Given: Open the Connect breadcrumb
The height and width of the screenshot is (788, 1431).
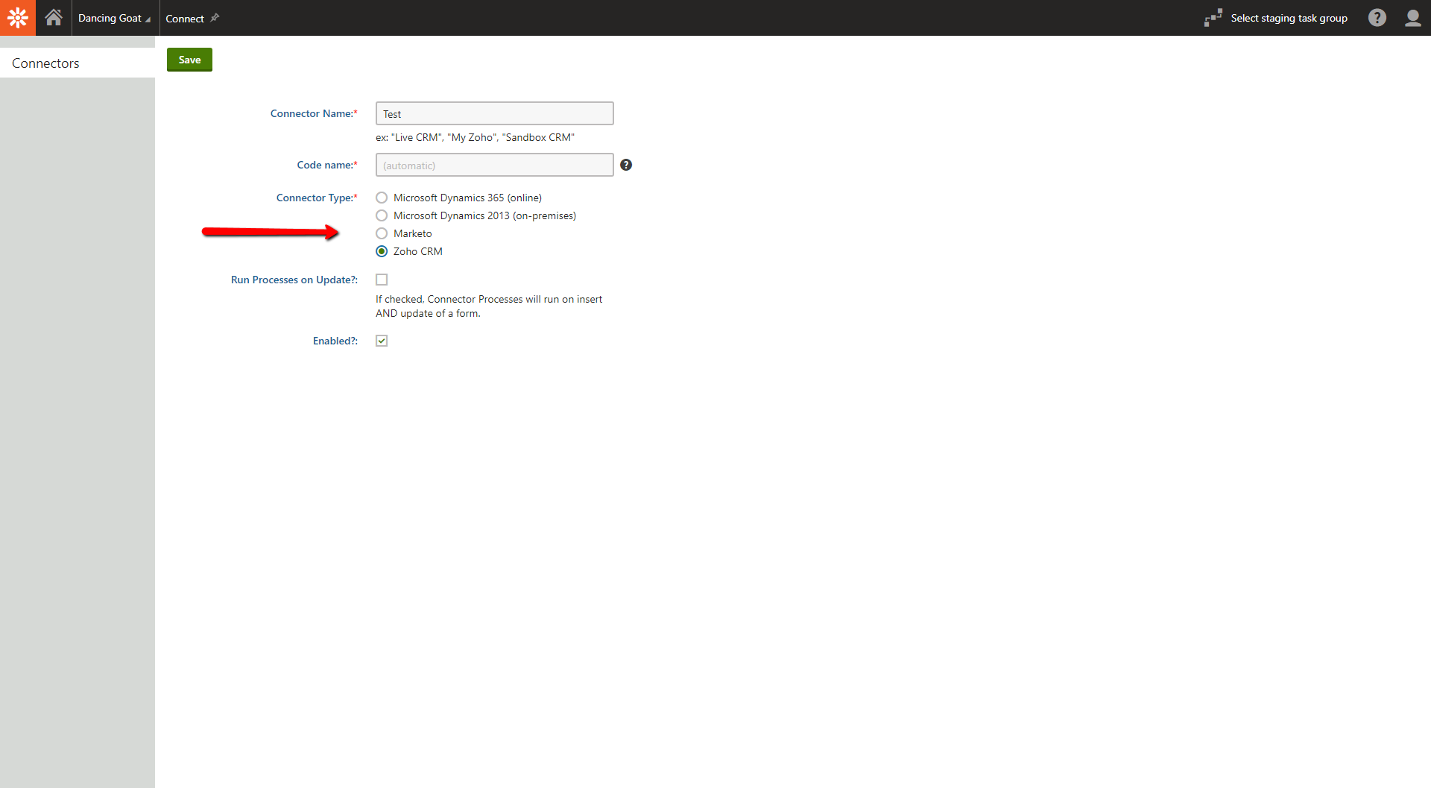Looking at the screenshot, I should (185, 19).
